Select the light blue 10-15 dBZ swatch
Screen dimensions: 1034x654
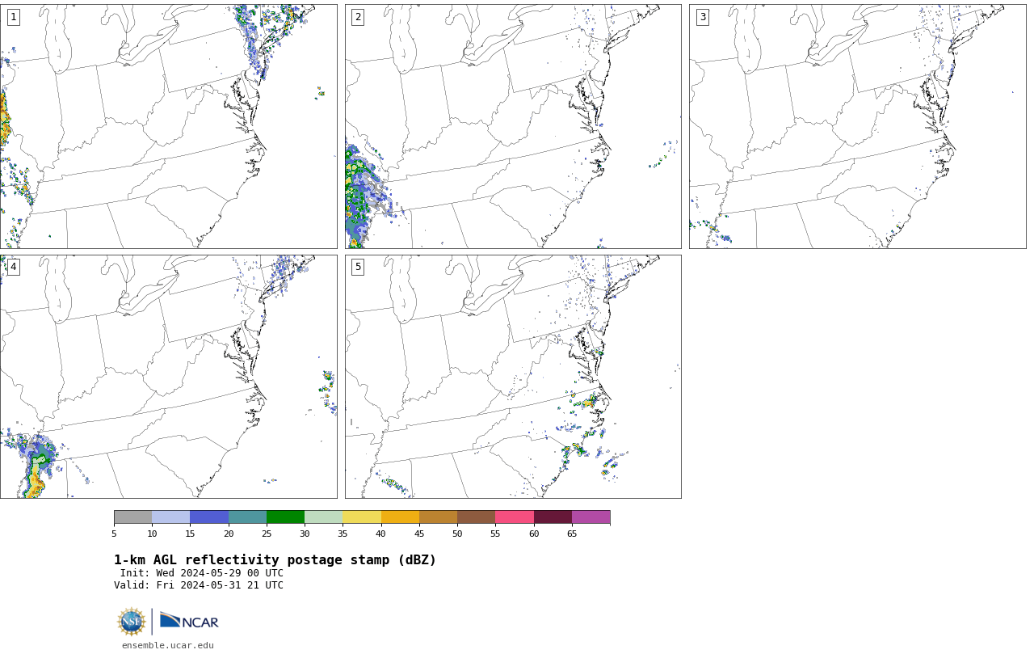click(170, 517)
